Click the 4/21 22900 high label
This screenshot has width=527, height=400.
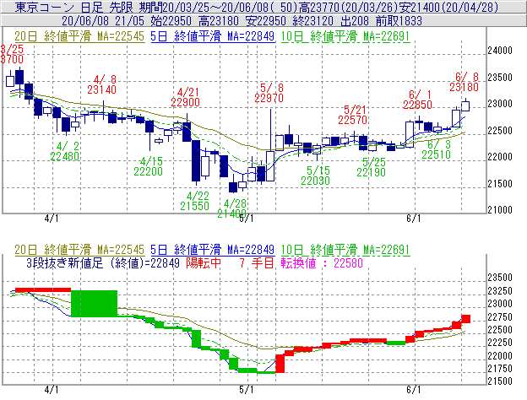(185, 97)
